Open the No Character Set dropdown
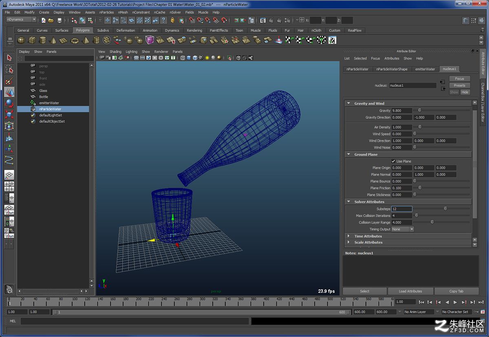The image size is (489, 337). [x=457, y=312]
